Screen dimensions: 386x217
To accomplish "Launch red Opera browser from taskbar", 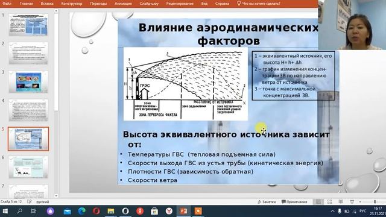I will tap(96, 211).
